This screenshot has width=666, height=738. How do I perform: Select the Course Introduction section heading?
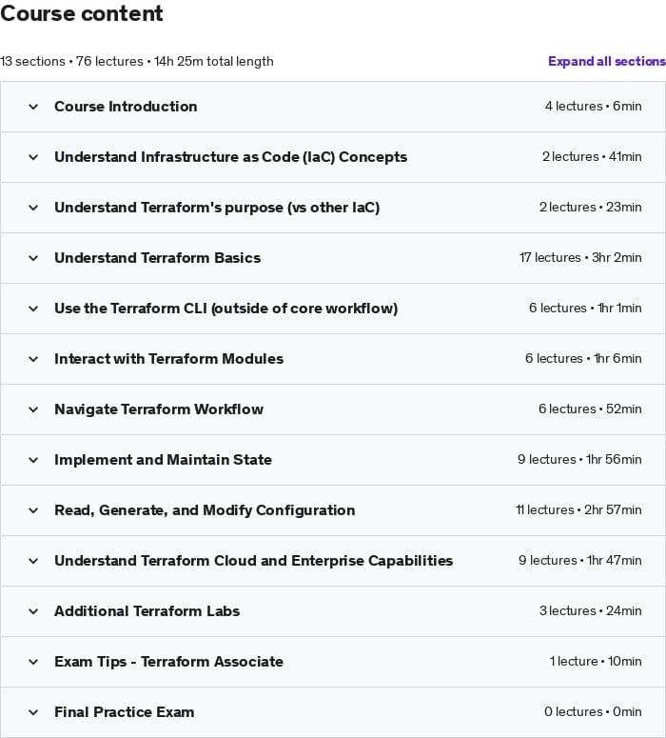coord(126,107)
